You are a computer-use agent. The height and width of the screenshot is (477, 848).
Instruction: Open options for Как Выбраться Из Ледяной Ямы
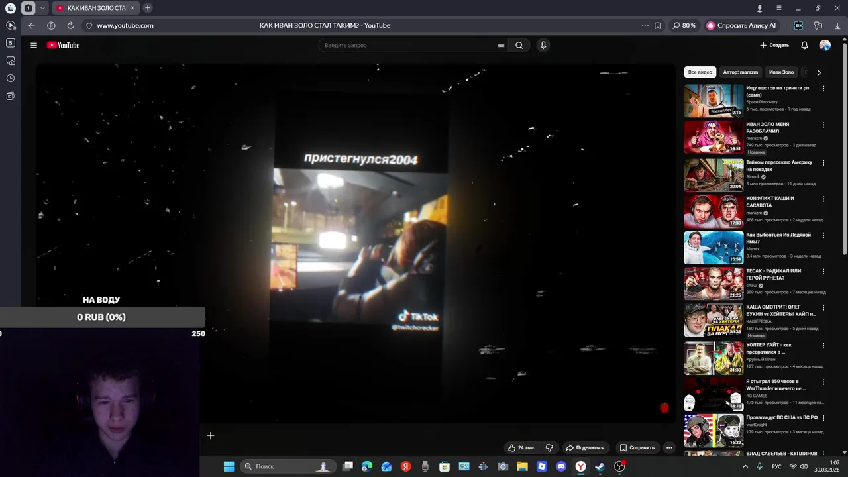(823, 235)
